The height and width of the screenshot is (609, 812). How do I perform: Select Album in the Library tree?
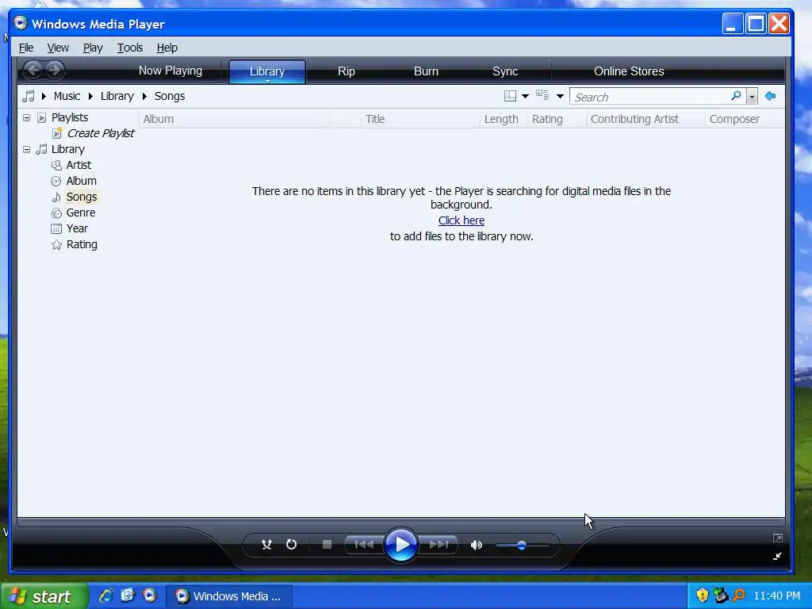(82, 182)
